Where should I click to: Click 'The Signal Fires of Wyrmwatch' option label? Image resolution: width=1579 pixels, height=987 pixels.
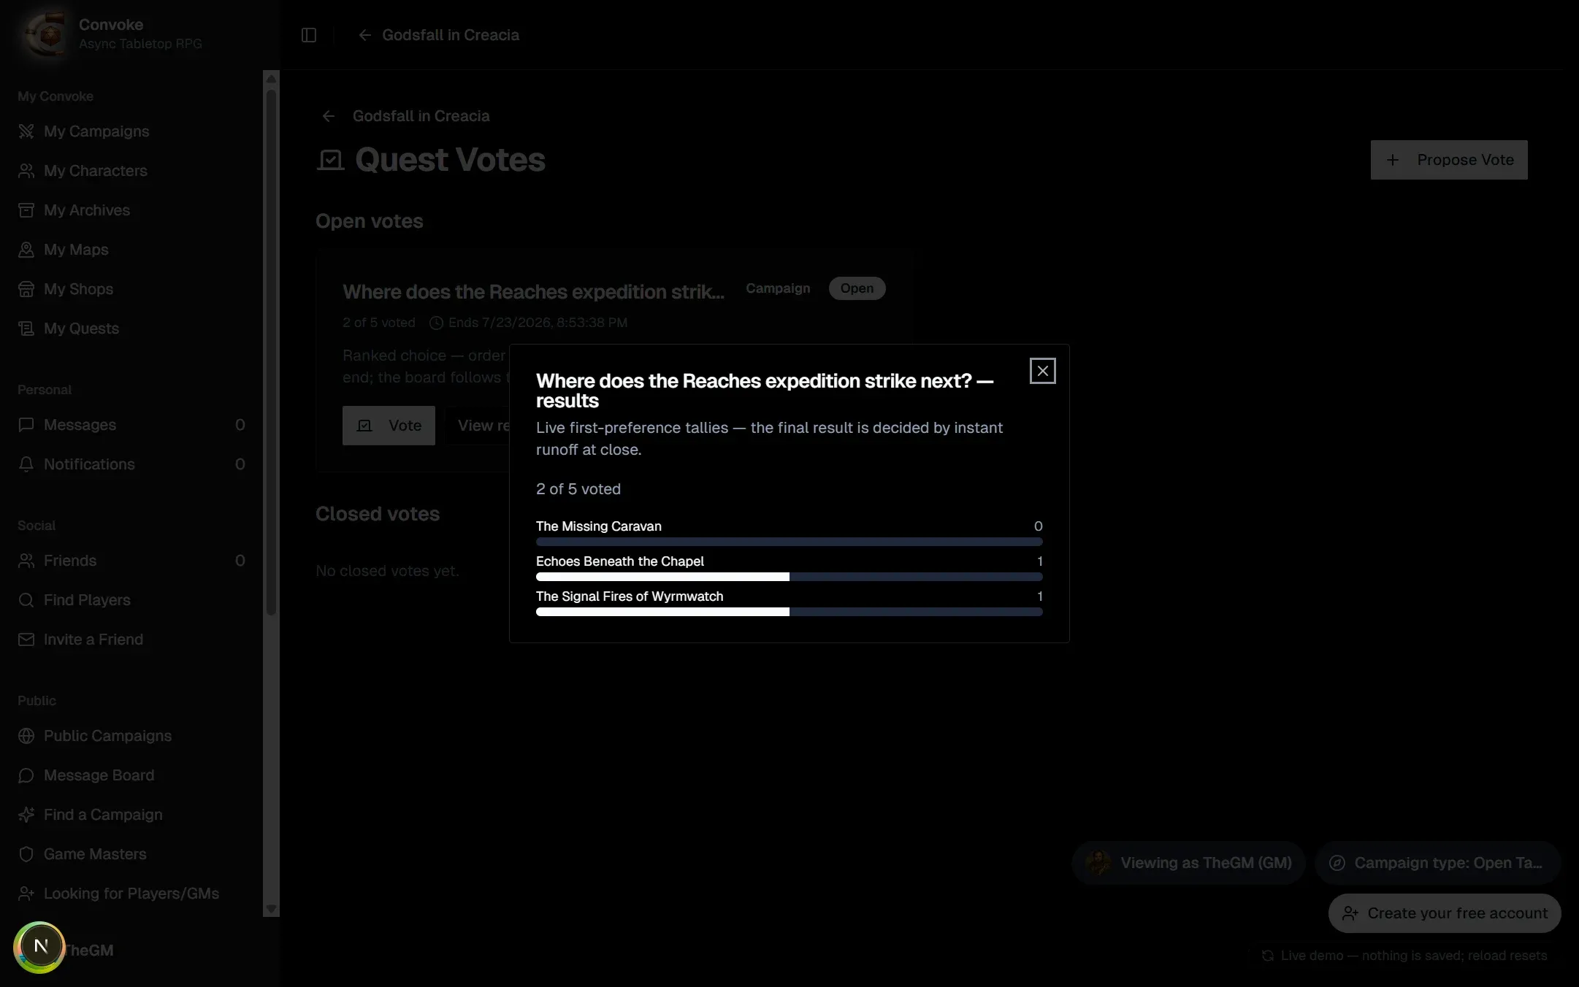(x=630, y=596)
